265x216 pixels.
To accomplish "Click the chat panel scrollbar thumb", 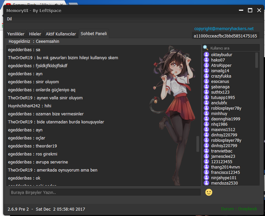I will coord(197,144).
